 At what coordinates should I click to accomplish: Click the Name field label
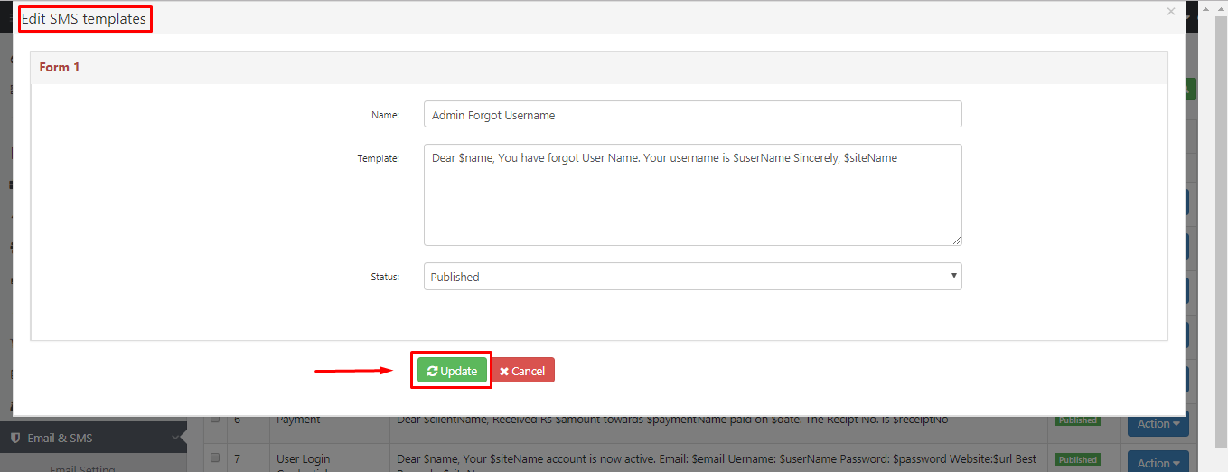tap(386, 115)
